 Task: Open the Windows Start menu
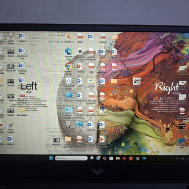[x=51, y=158]
